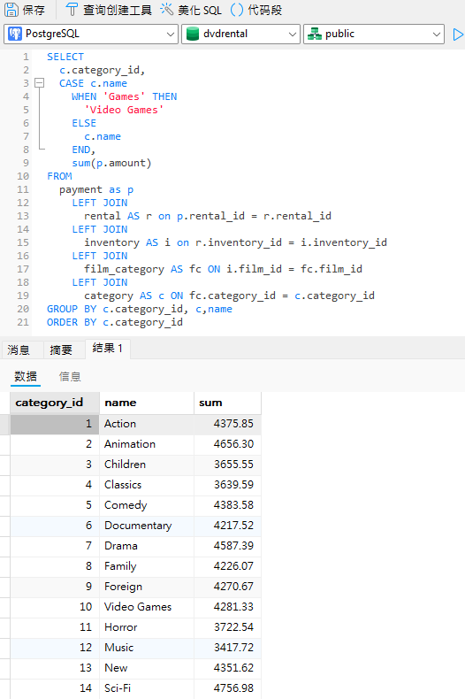Select the 'Classics' name cell
This screenshot has width=465, height=699.
147,485
